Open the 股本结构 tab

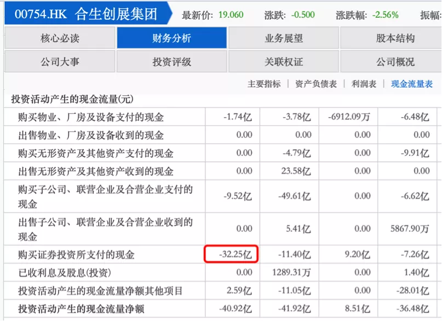395,38
